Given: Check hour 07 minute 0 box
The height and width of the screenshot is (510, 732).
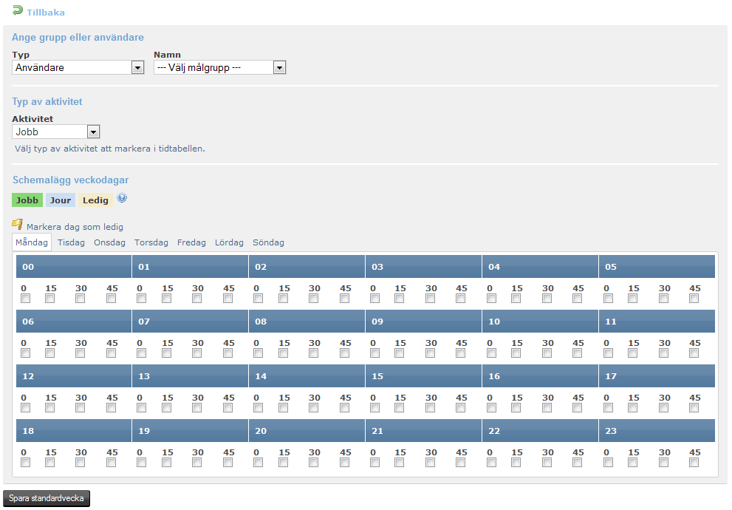Looking at the screenshot, I should click(142, 353).
